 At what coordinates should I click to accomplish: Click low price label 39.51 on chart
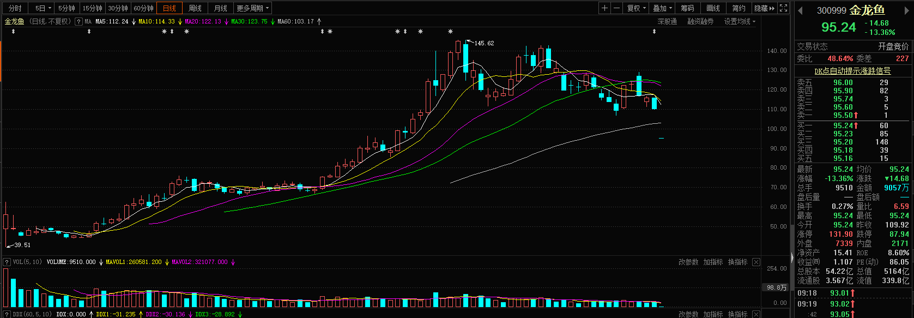click(22, 245)
